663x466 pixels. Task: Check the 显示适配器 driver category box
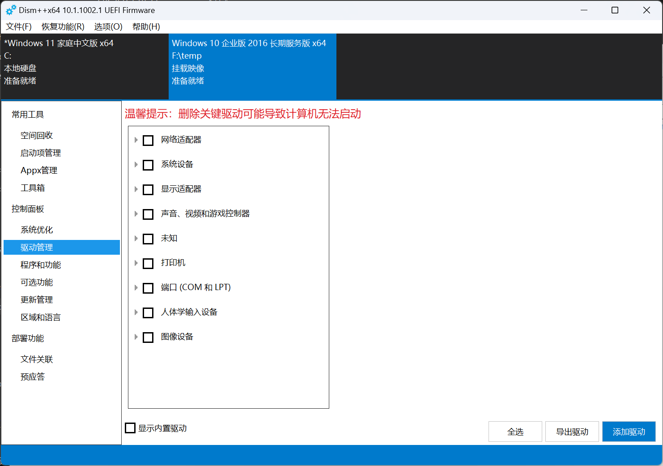click(x=148, y=189)
